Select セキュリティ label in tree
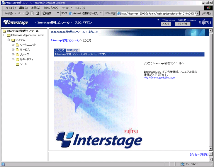The image size is (214, 167). click(27, 59)
